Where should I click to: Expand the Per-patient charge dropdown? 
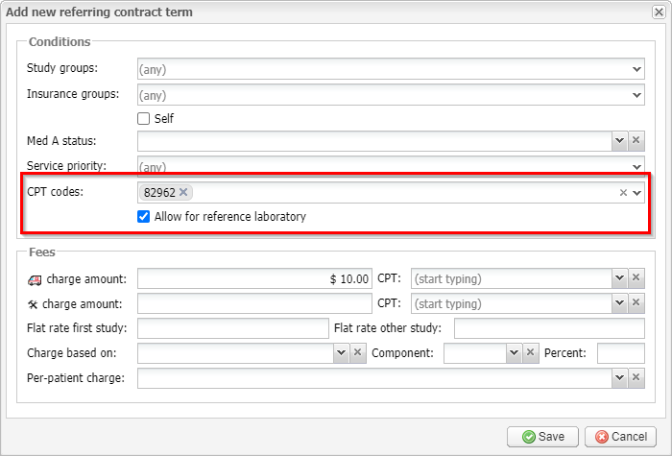pyautogui.click(x=619, y=378)
